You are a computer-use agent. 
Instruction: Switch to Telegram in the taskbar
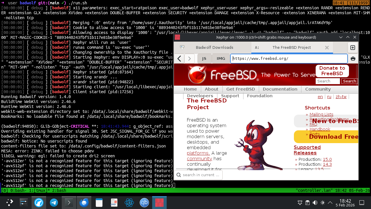54,202
